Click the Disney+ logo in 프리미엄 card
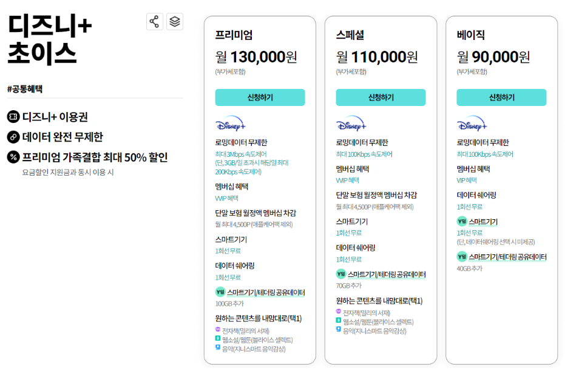The image size is (565, 370). point(231,124)
